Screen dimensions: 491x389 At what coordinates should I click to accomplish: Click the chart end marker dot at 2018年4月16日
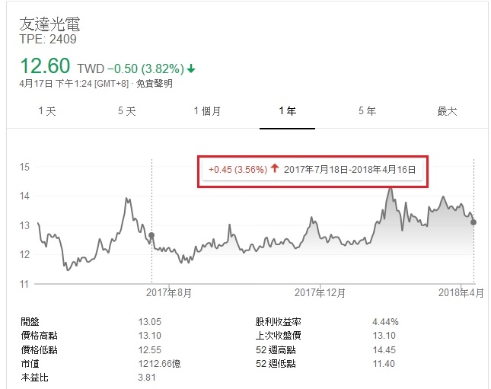click(x=473, y=222)
